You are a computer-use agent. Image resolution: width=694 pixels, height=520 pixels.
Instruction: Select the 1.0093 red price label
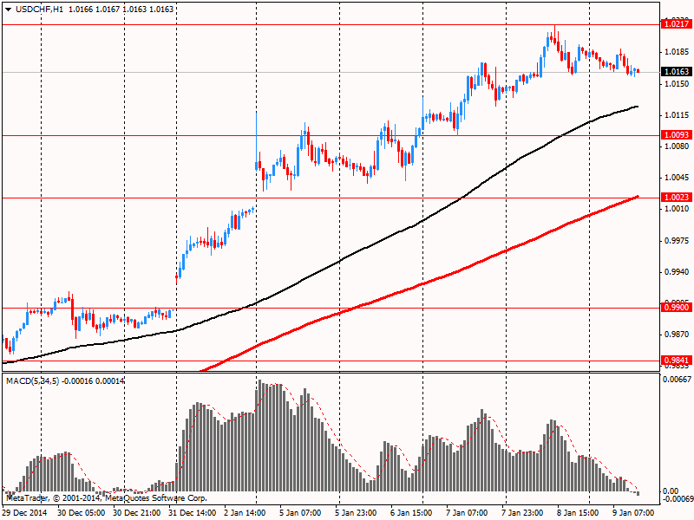click(x=676, y=135)
